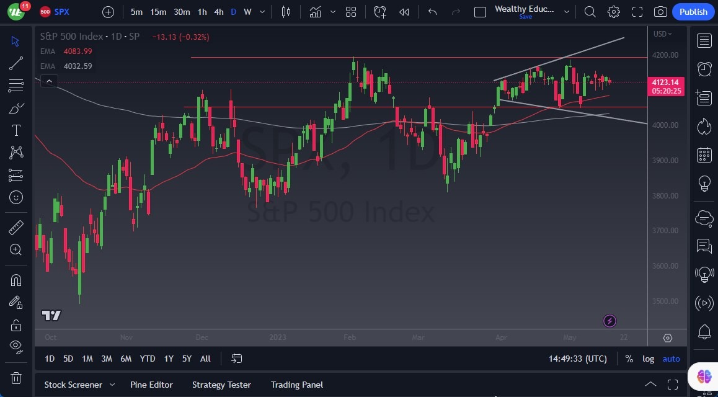Open the Fibonacci retracement tools
718x397 pixels.
pos(16,86)
